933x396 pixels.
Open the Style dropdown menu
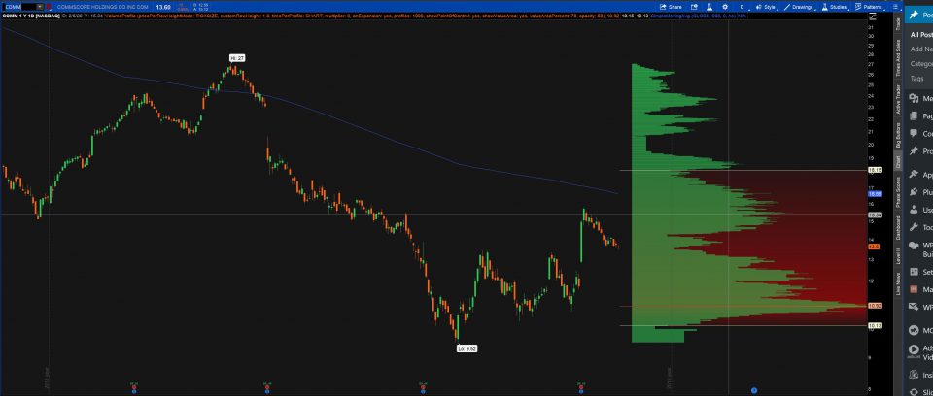[765, 7]
